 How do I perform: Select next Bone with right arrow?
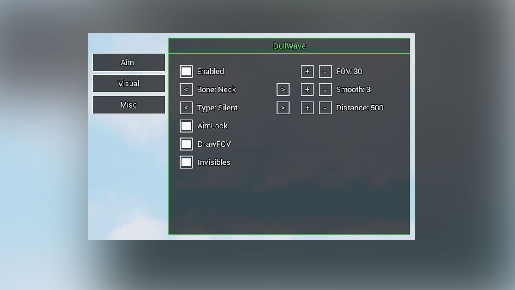pos(283,89)
